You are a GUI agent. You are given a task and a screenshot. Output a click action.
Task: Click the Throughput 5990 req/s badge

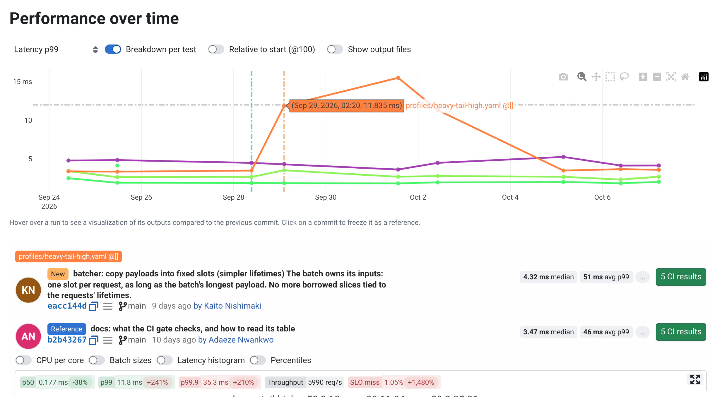click(x=305, y=382)
